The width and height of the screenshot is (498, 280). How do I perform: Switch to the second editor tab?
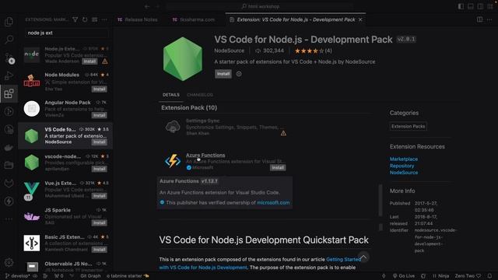(194, 19)
